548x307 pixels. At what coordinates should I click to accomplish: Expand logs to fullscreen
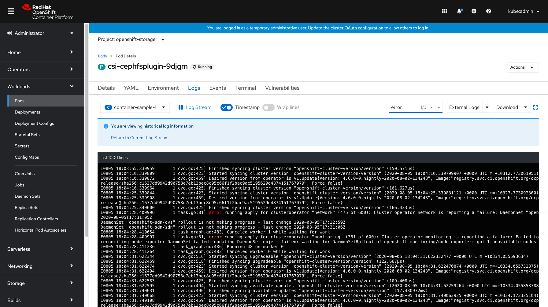(x=535, y=107)
